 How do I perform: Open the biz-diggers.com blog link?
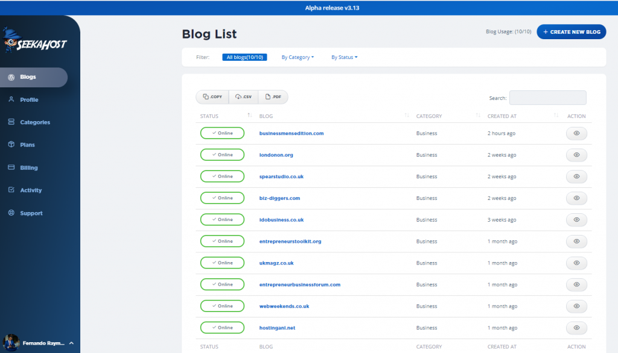(x=279, y=198)
